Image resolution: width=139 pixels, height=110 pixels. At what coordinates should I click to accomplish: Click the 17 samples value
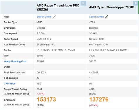38,78
